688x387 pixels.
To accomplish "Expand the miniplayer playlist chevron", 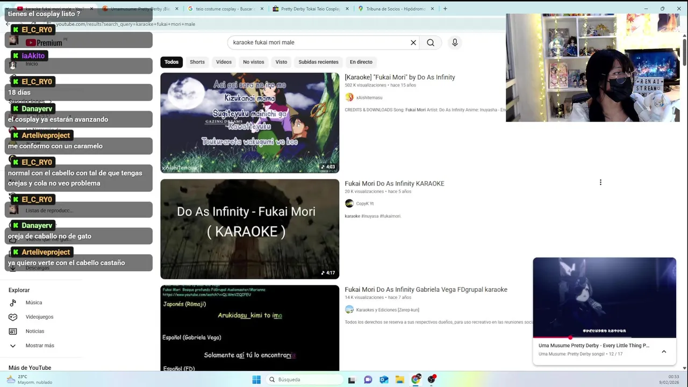I will 664,352.
